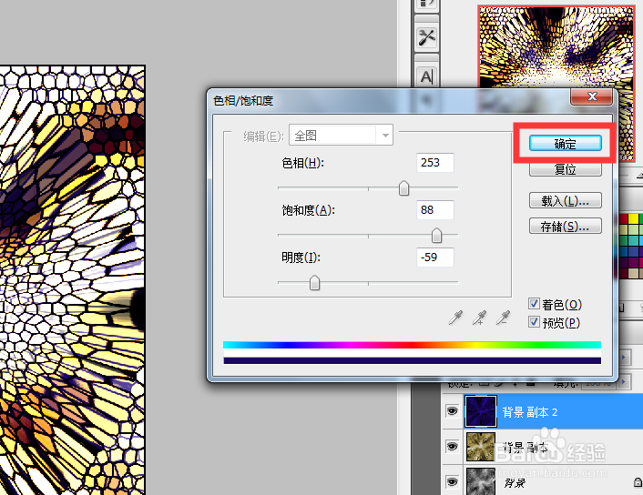The width and height of the screenshot is (643, 495).
Task: Click the dark blue result color bar
Action: click(413, 360)
